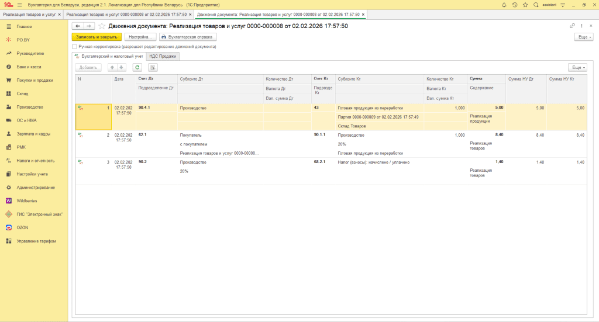Image resolution: width=599 pixels, height=322 pixels.
Task: Open Банк и касса section
Action: 28,67
